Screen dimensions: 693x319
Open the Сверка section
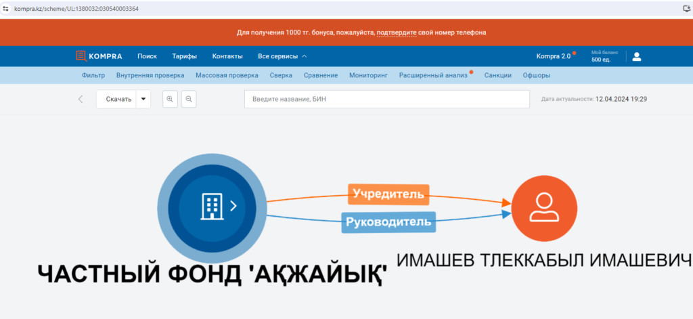pos(281,75)
